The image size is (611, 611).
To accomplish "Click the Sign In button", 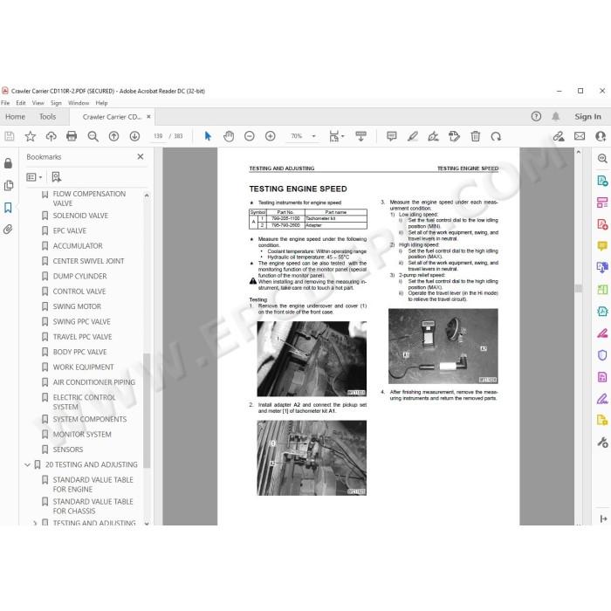I will coord(587,116).
